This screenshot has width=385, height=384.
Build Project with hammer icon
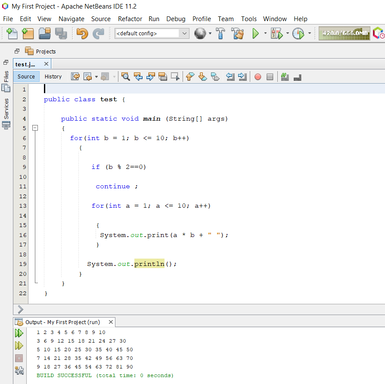[x=220, y=34]
